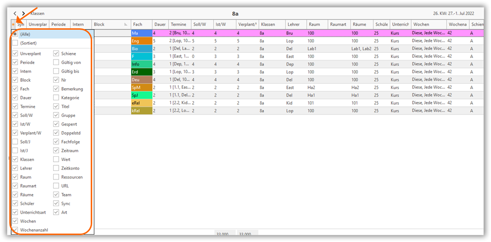491x242 pixels.
Task: Check the Kategorie column option
Action: pyautogui.click(x=56, y=98)
